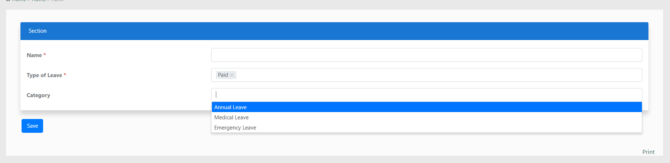
Task: Go to the first Home breadcrumb link
Action: 19,1
